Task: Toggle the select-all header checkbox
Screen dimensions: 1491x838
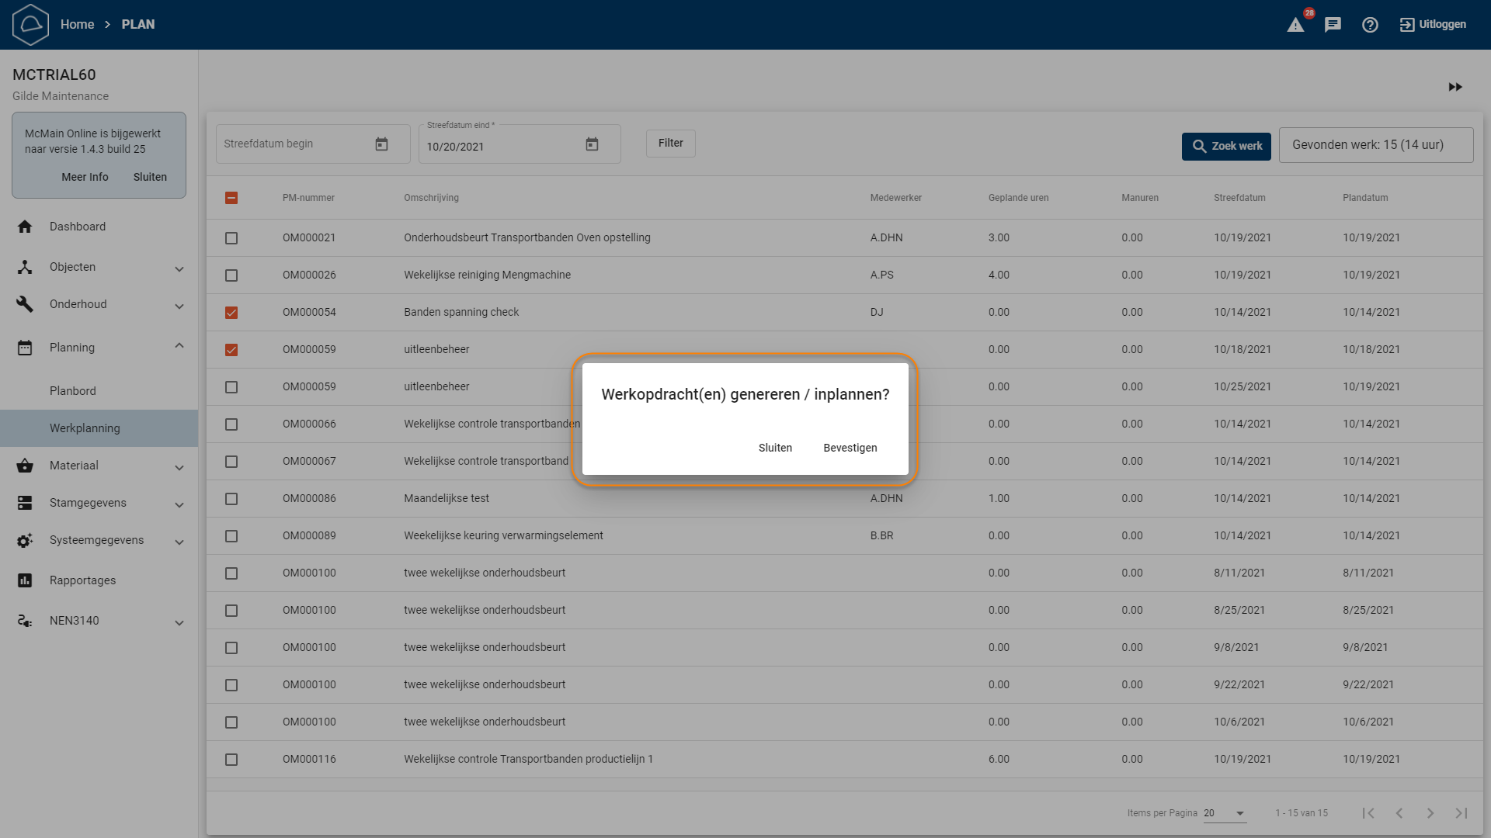Action: [231, 198]
